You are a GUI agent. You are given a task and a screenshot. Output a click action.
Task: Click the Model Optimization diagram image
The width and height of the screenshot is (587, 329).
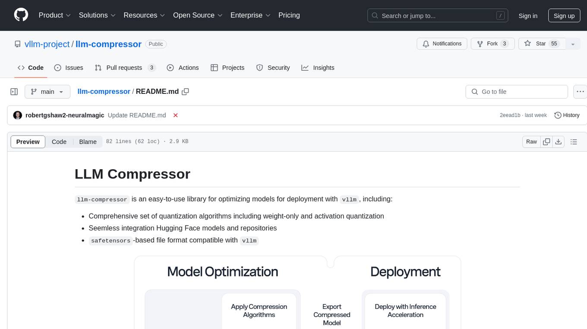click(x=298, y=292)
